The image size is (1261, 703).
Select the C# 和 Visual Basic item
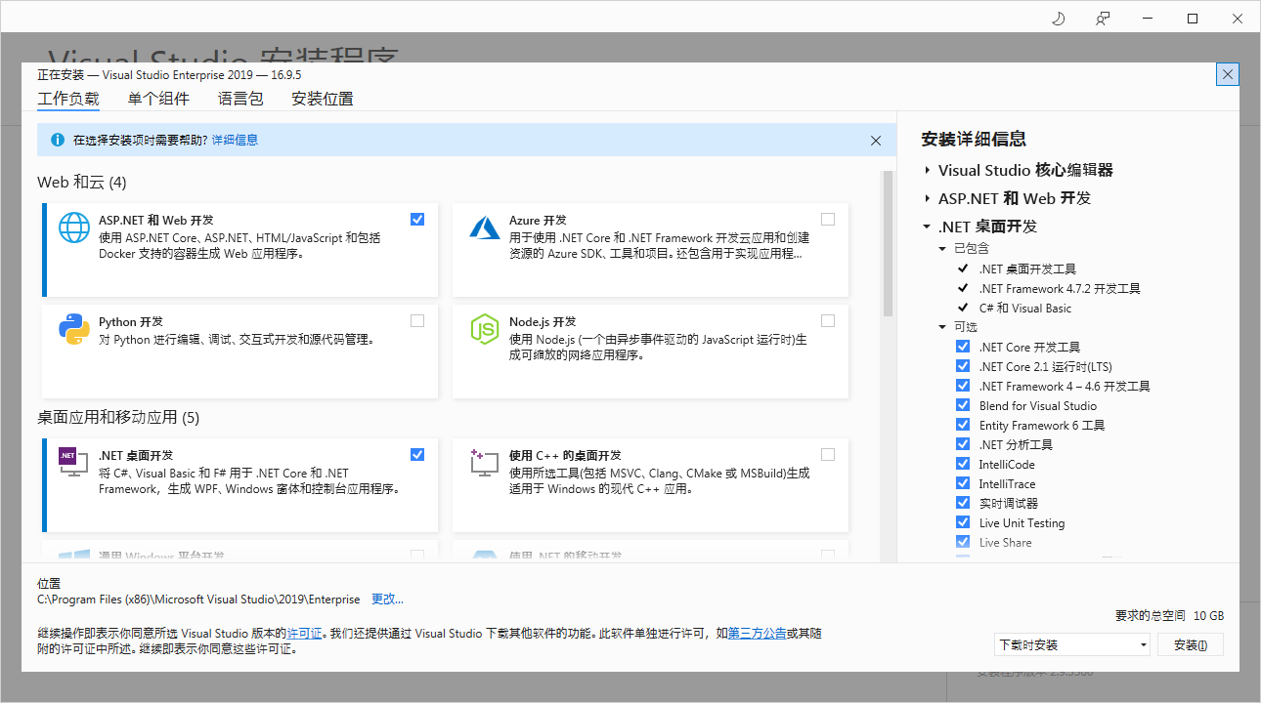click(x=1025, y=308)
